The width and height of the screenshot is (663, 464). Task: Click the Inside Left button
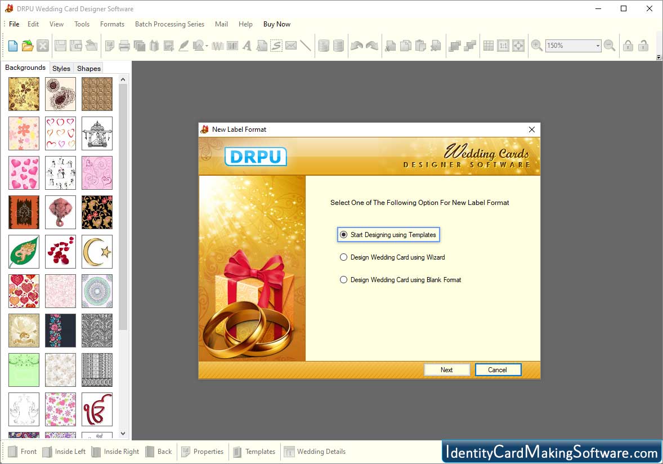[64, 451]
